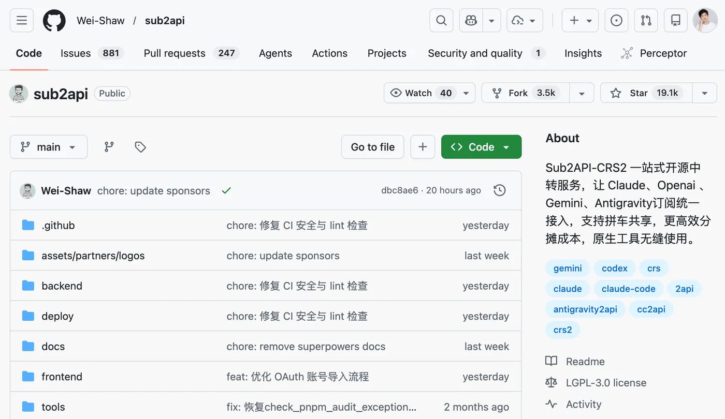This screenshot has width=725, height=419.
Task: Open the LGPL-3.0 license link
Action: tap(596, 383)
